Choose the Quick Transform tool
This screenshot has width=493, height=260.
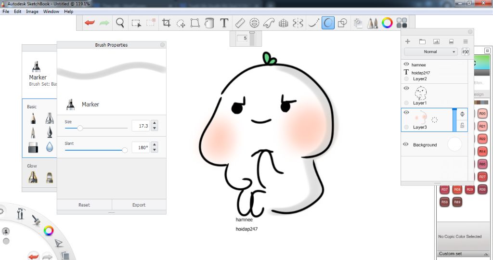pyautogui.click(x=181, y=23)
